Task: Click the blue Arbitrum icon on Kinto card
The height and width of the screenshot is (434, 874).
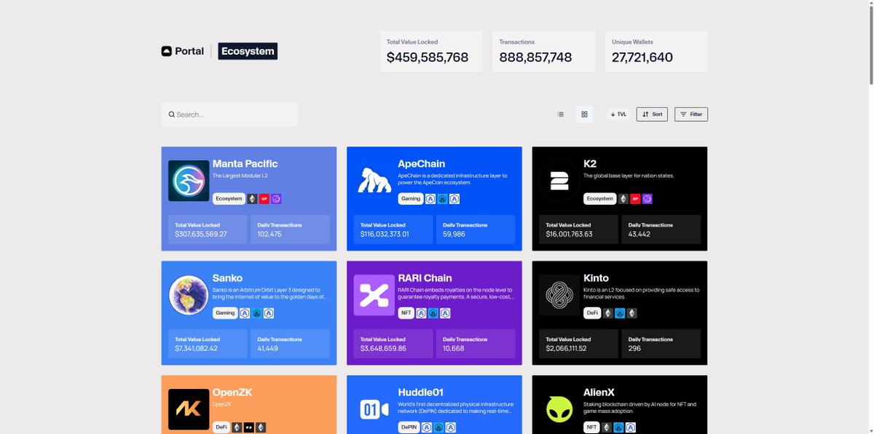Action: (x=620, y=313)
